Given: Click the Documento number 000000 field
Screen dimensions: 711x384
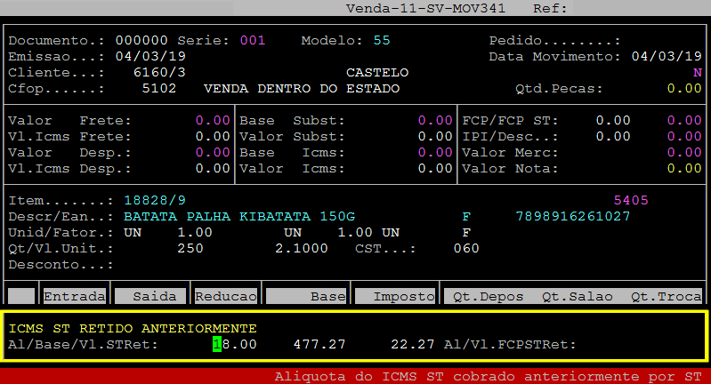Looking at the screenshot, I should [141, 41].
